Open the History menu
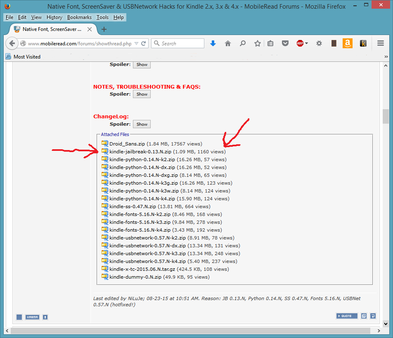The image size is (393, 338). pyautogui.click(x=54, y=17)
